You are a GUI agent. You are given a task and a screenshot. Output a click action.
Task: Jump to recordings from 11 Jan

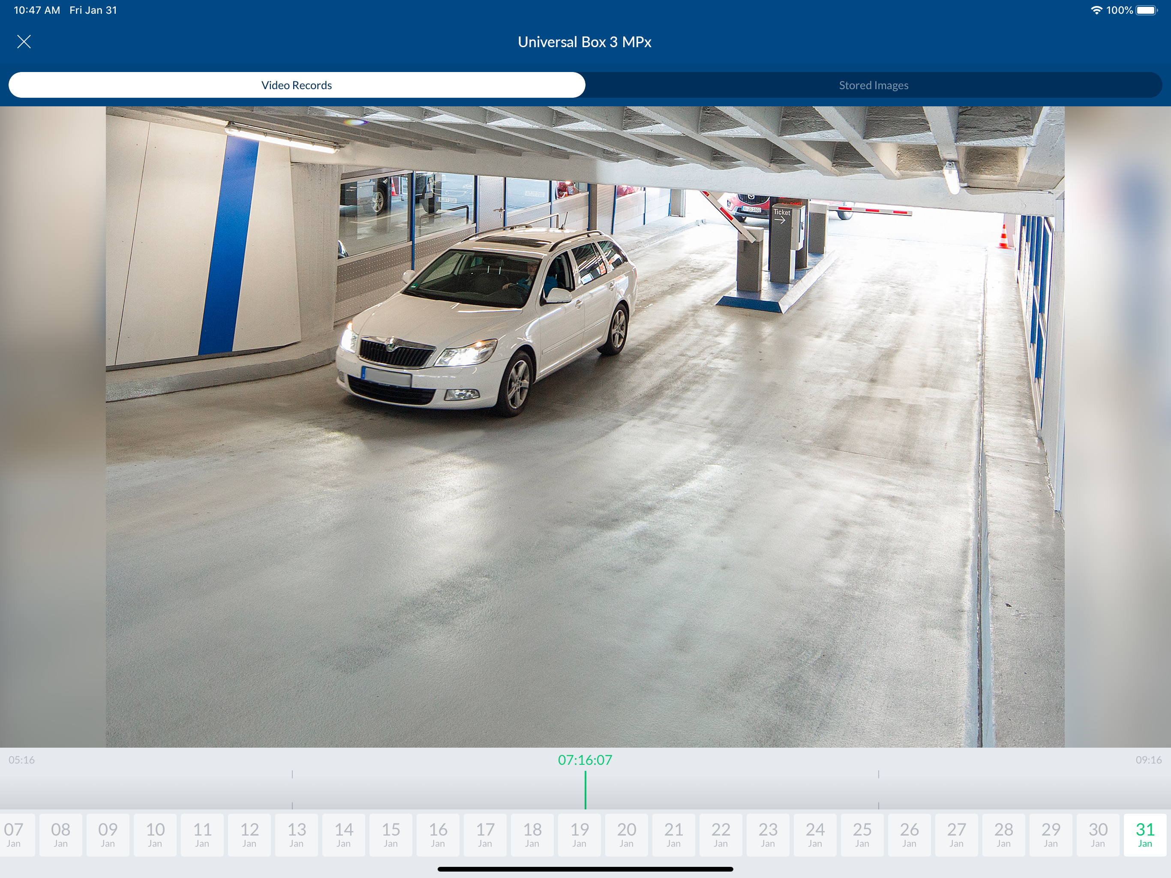tap(202, 835)
